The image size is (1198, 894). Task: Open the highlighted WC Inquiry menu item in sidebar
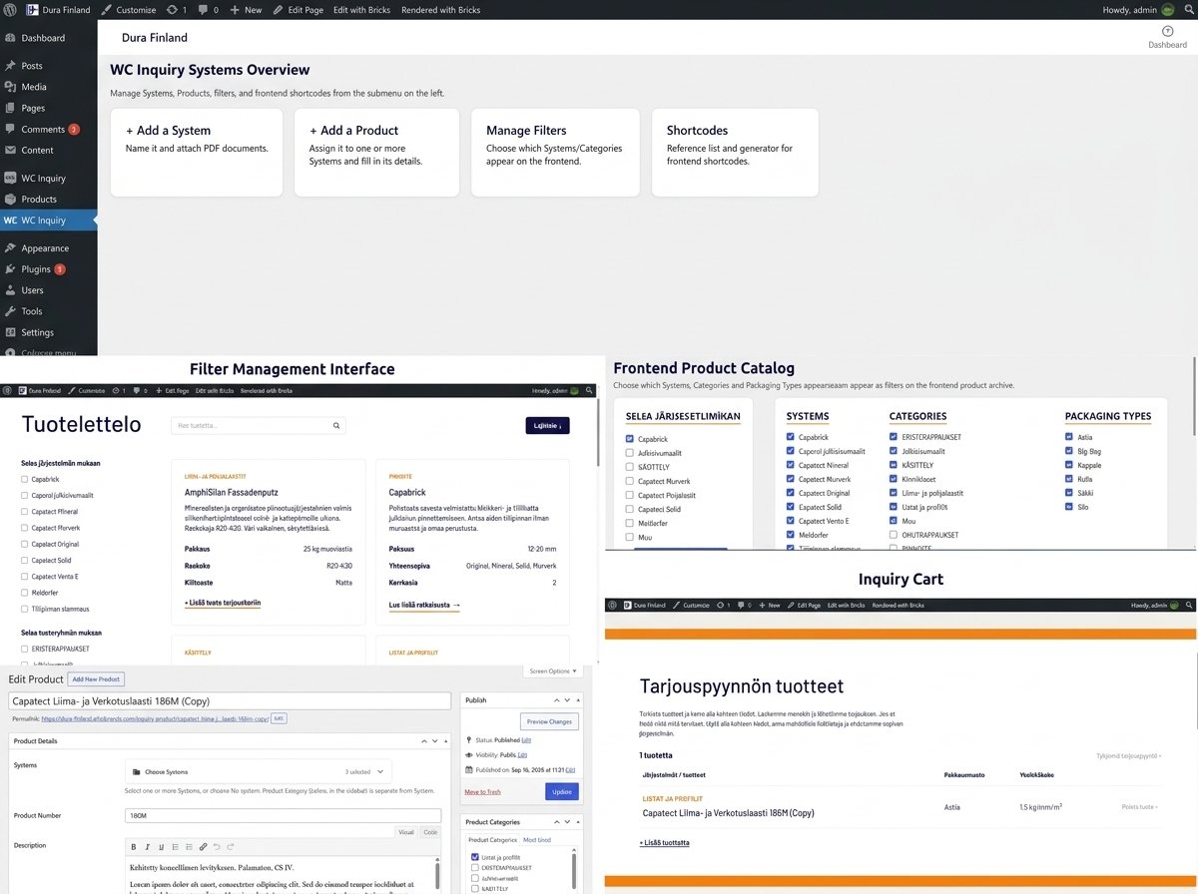(49, 221)
